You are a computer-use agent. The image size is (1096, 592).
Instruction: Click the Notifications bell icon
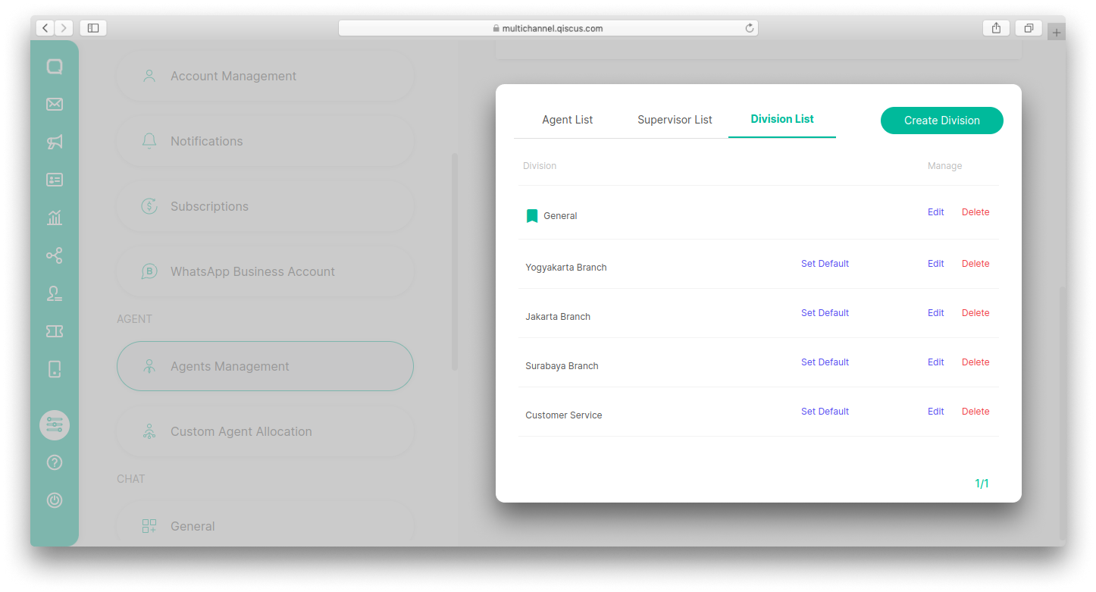[x=149, y=141]
